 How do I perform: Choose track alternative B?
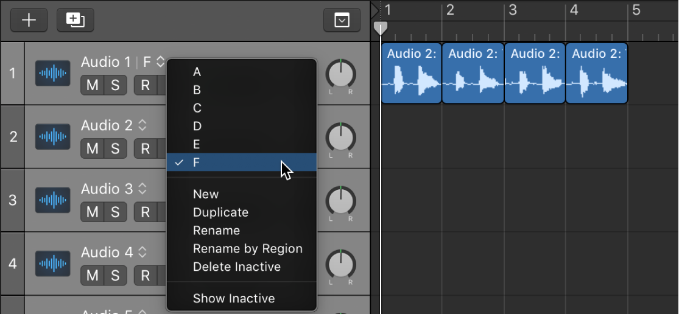(x=242, y=90)
